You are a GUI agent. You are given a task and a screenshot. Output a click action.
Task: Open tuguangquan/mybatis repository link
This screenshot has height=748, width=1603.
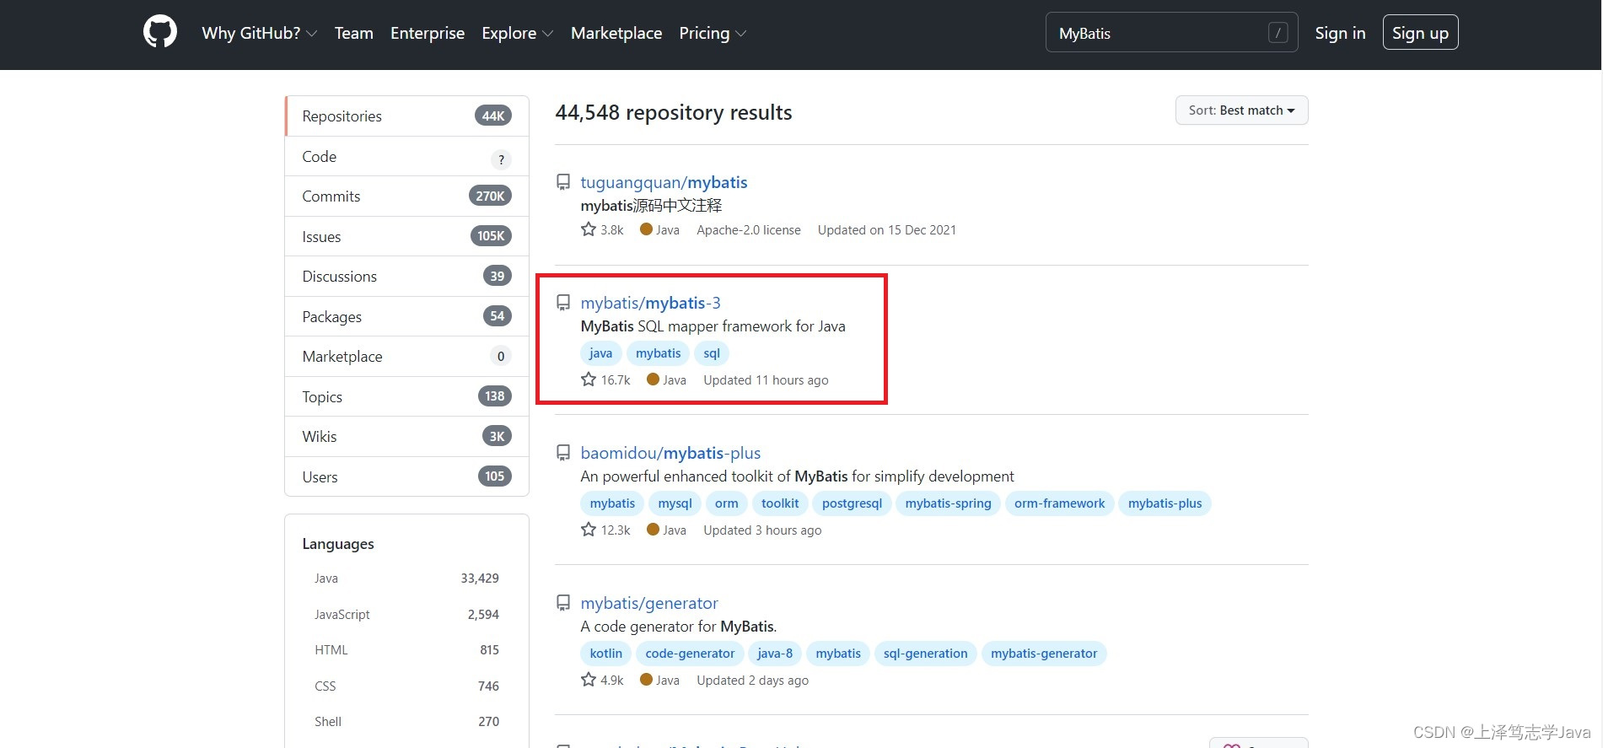tap(664, 182)
